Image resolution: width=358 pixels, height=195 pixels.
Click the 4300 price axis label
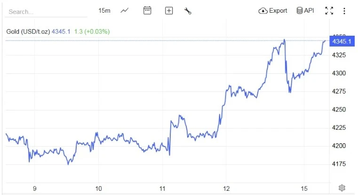click(x=339, y=73)
